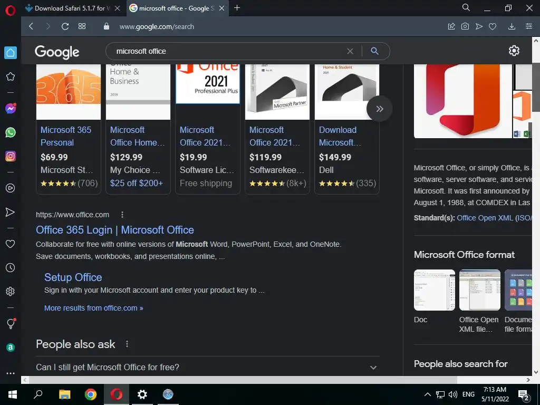Open Easy Setup sliders icon
The height and width of the screenshot is (405, 540).
(529, 26)
